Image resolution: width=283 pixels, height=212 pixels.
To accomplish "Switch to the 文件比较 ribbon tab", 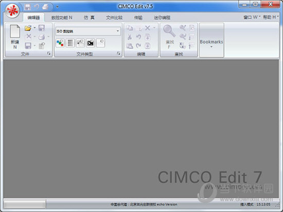I will pos(114,17).
